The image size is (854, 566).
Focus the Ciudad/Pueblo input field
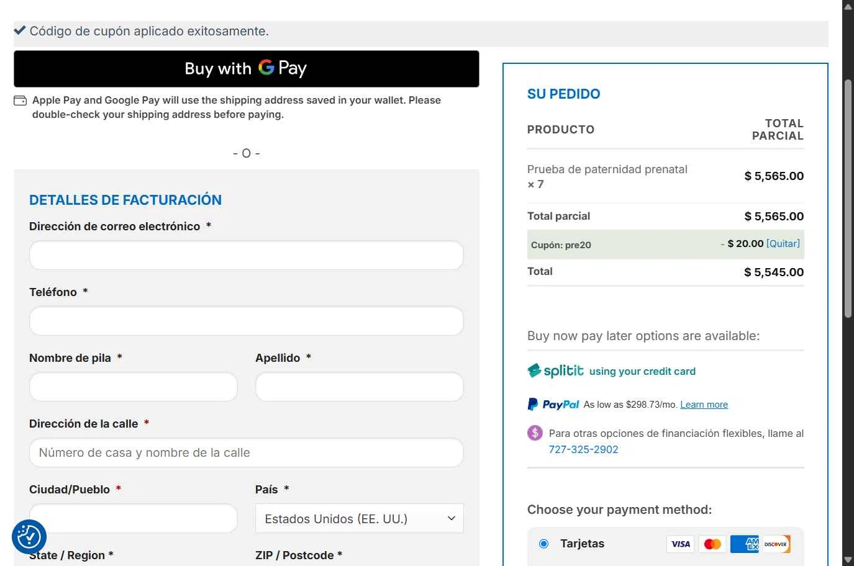tap(134, 518)
